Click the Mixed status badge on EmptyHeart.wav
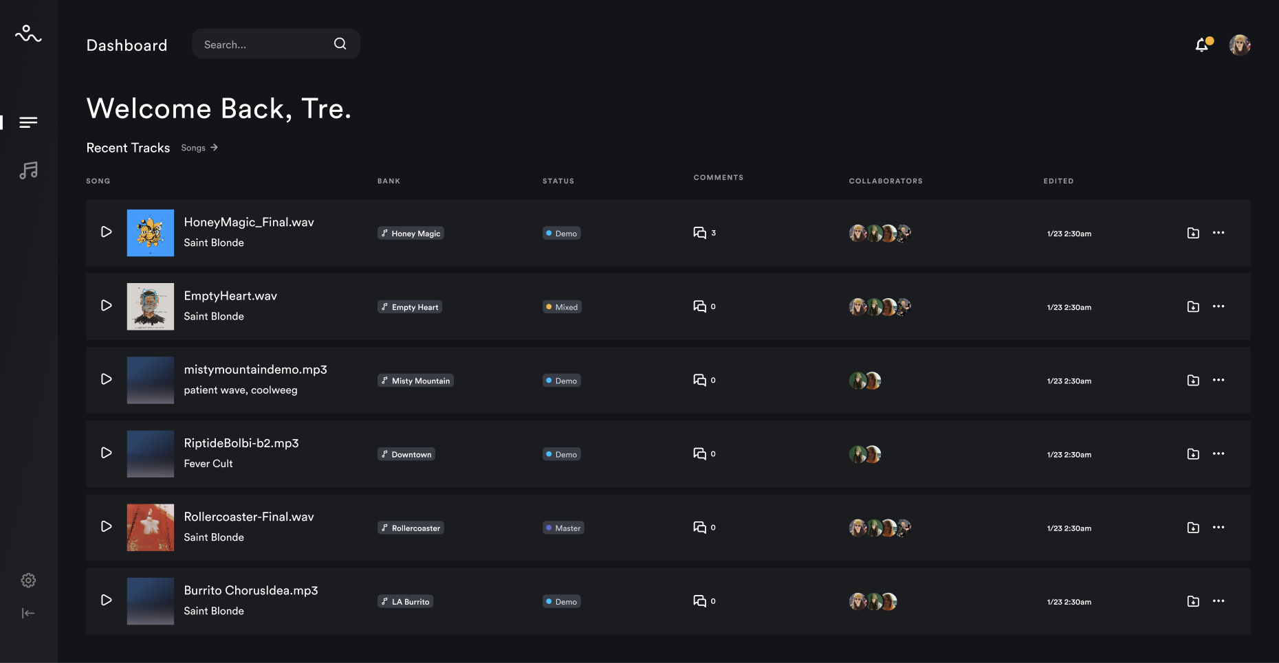This screenshot has height=663, width=1279. tap(562, 307)
